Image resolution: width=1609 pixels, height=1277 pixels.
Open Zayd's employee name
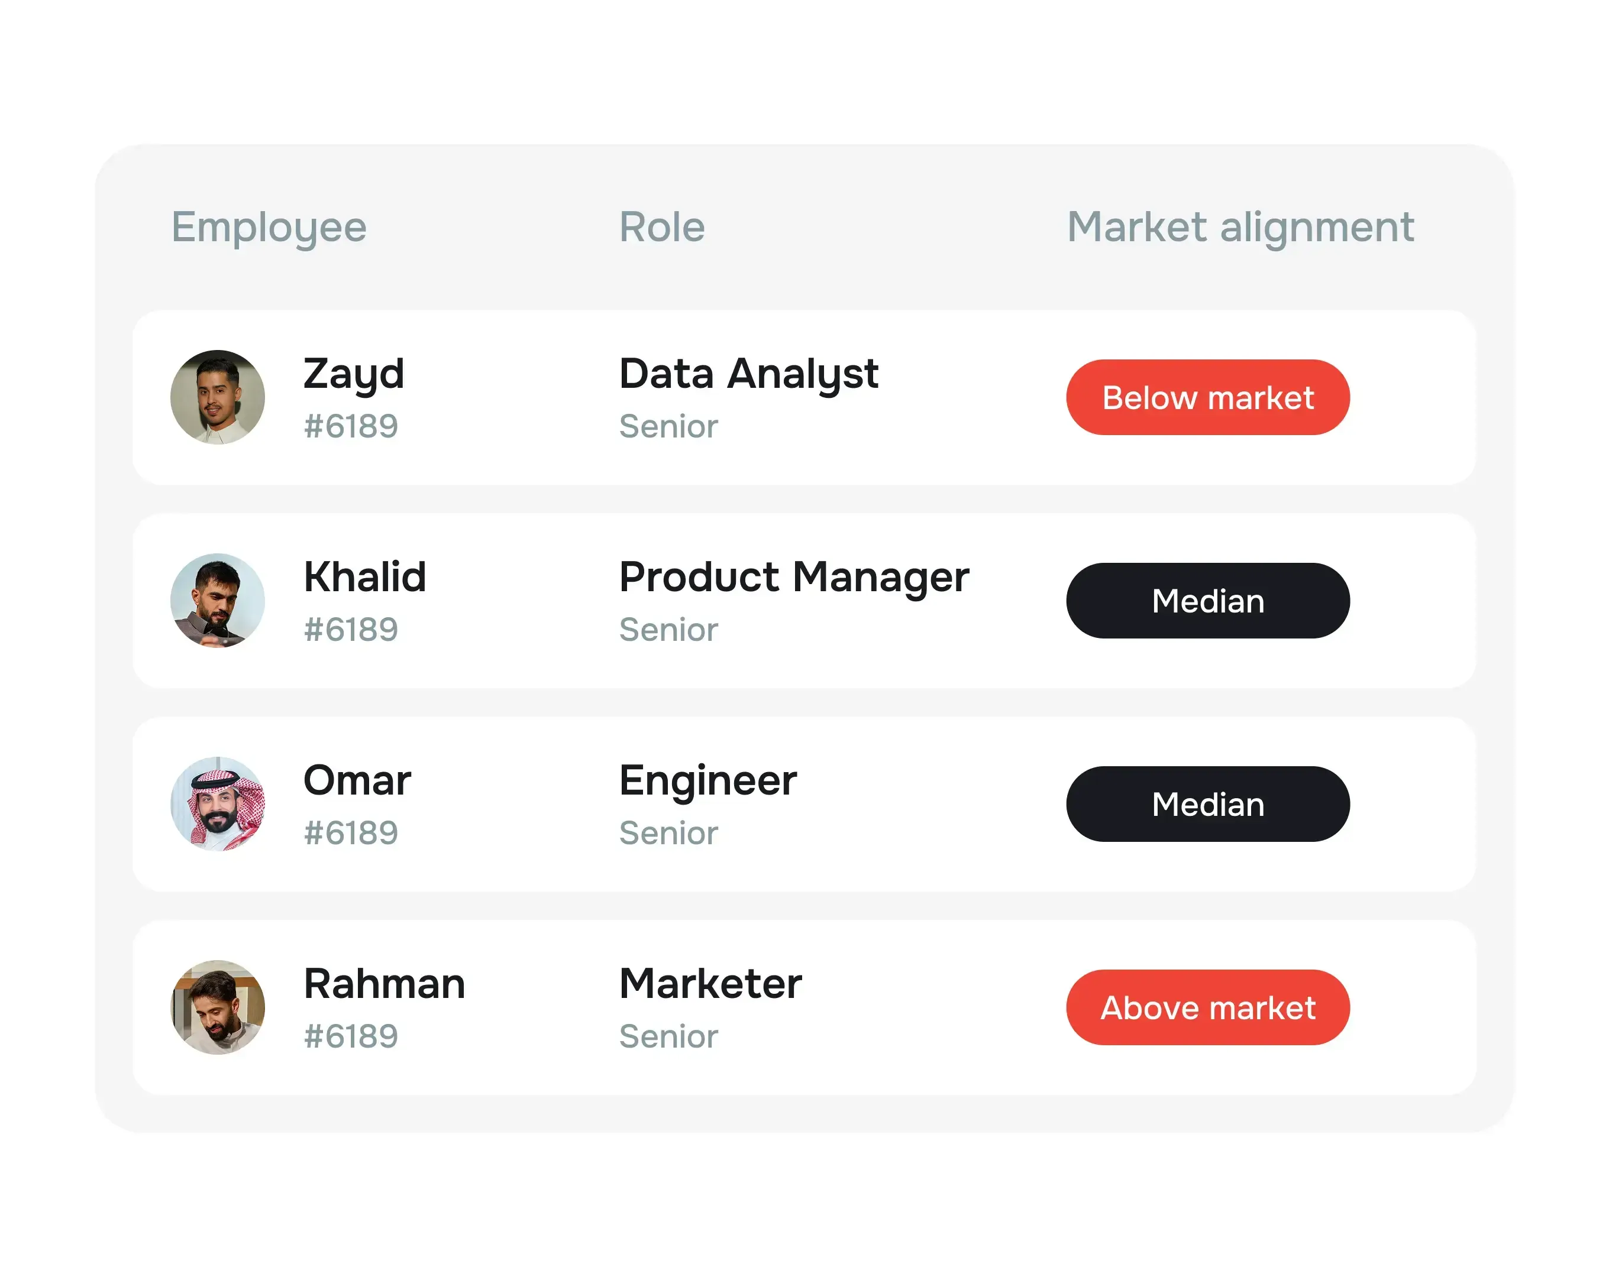(353, 373)
